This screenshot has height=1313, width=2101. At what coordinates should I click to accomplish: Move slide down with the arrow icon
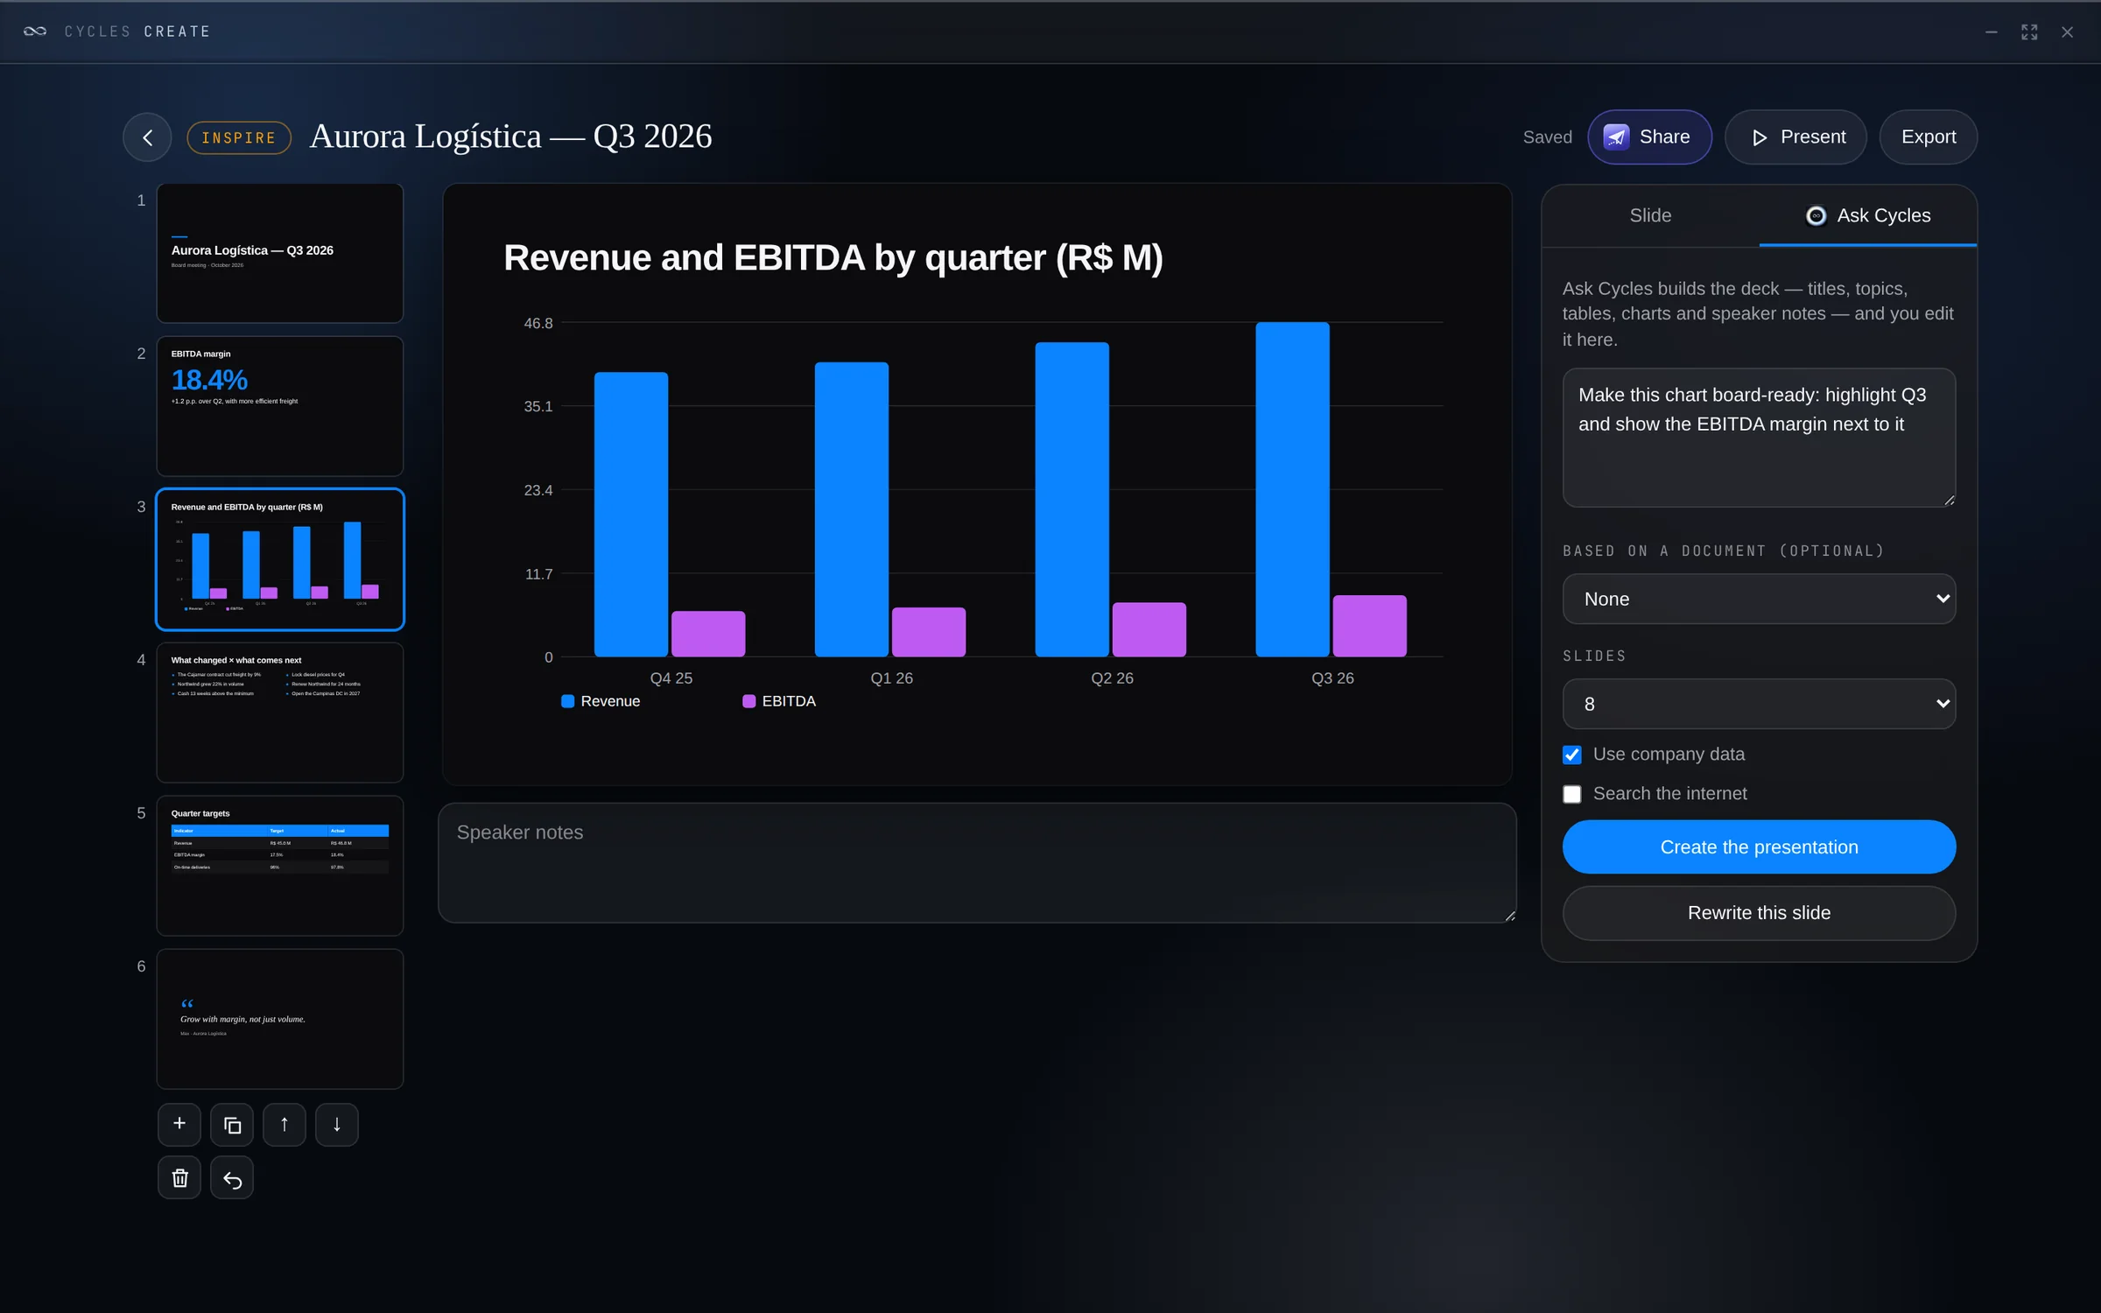[337, 1124]
